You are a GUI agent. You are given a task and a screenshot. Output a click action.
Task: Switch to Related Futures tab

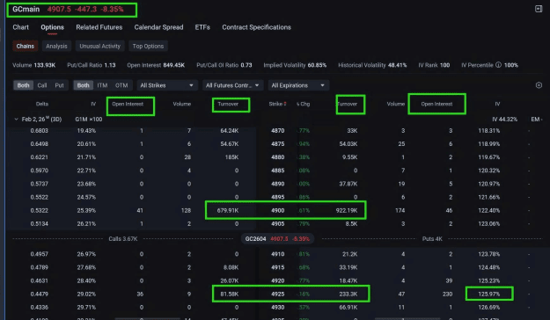coord(99,27)
